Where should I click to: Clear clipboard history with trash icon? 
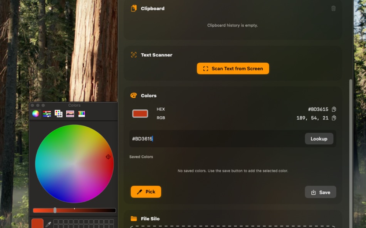click(x=333, y=8)
